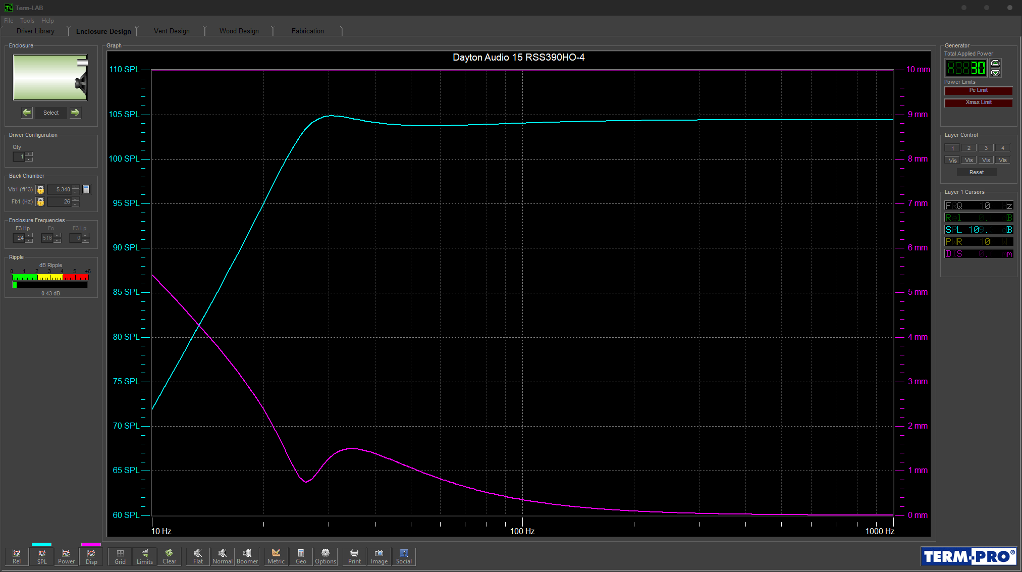
Task: Open the File menu
Action: 9,21
